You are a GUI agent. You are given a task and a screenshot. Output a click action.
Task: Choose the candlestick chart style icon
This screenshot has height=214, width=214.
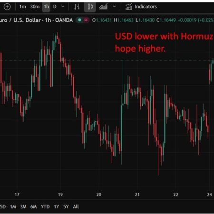(x=90, y=7)
